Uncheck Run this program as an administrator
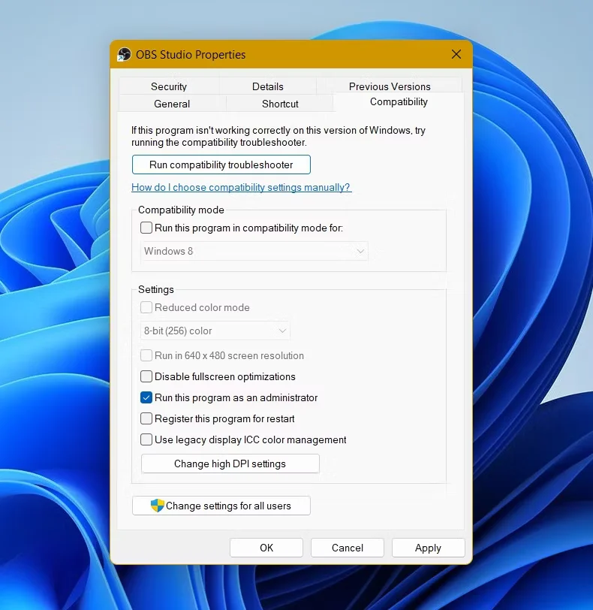 pyautogui.click(x=146, y=397)
